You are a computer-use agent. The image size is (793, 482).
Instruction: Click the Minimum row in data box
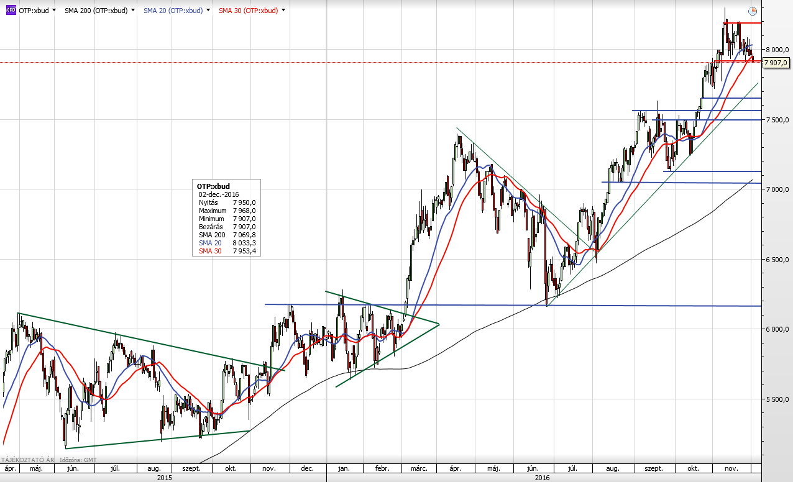click(x=227, y=219)
